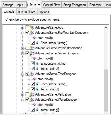Viewport: 111px width, 115px height.
Task: Switch to the Control Flow tab
Action: coord(51,5)
